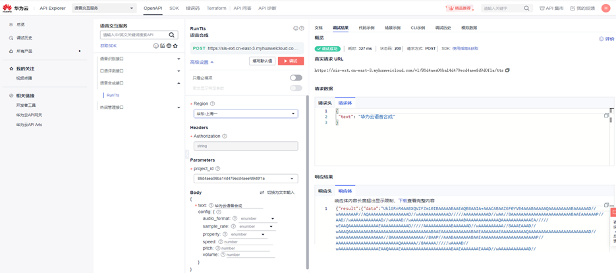
Task: Copy the real request URL
Action: click(507, 70)
